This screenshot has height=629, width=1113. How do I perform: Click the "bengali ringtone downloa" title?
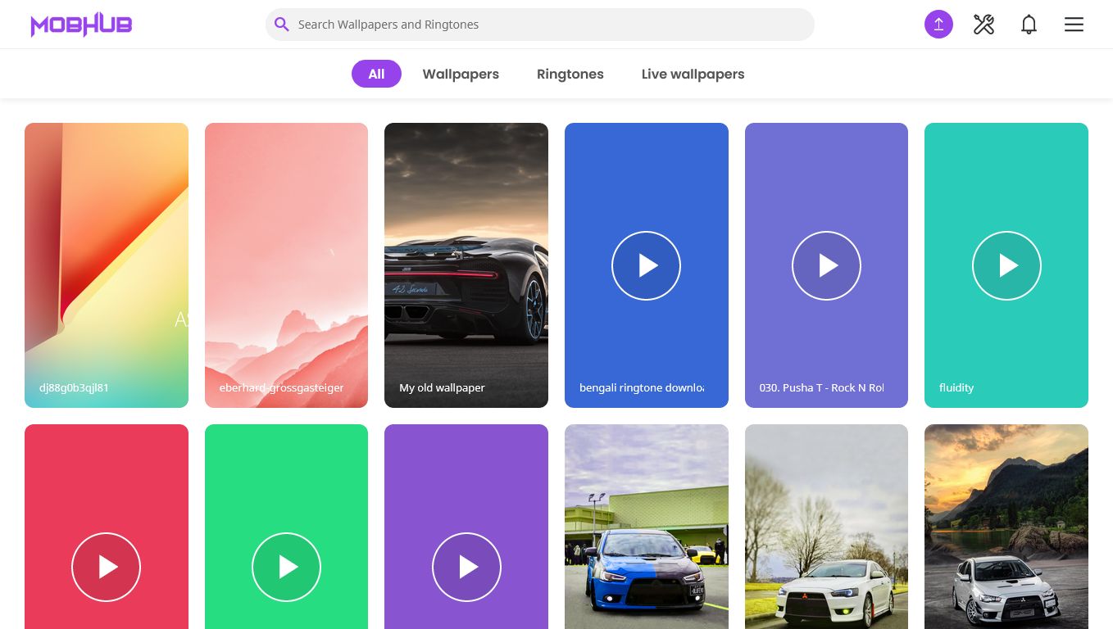(642, 387)
